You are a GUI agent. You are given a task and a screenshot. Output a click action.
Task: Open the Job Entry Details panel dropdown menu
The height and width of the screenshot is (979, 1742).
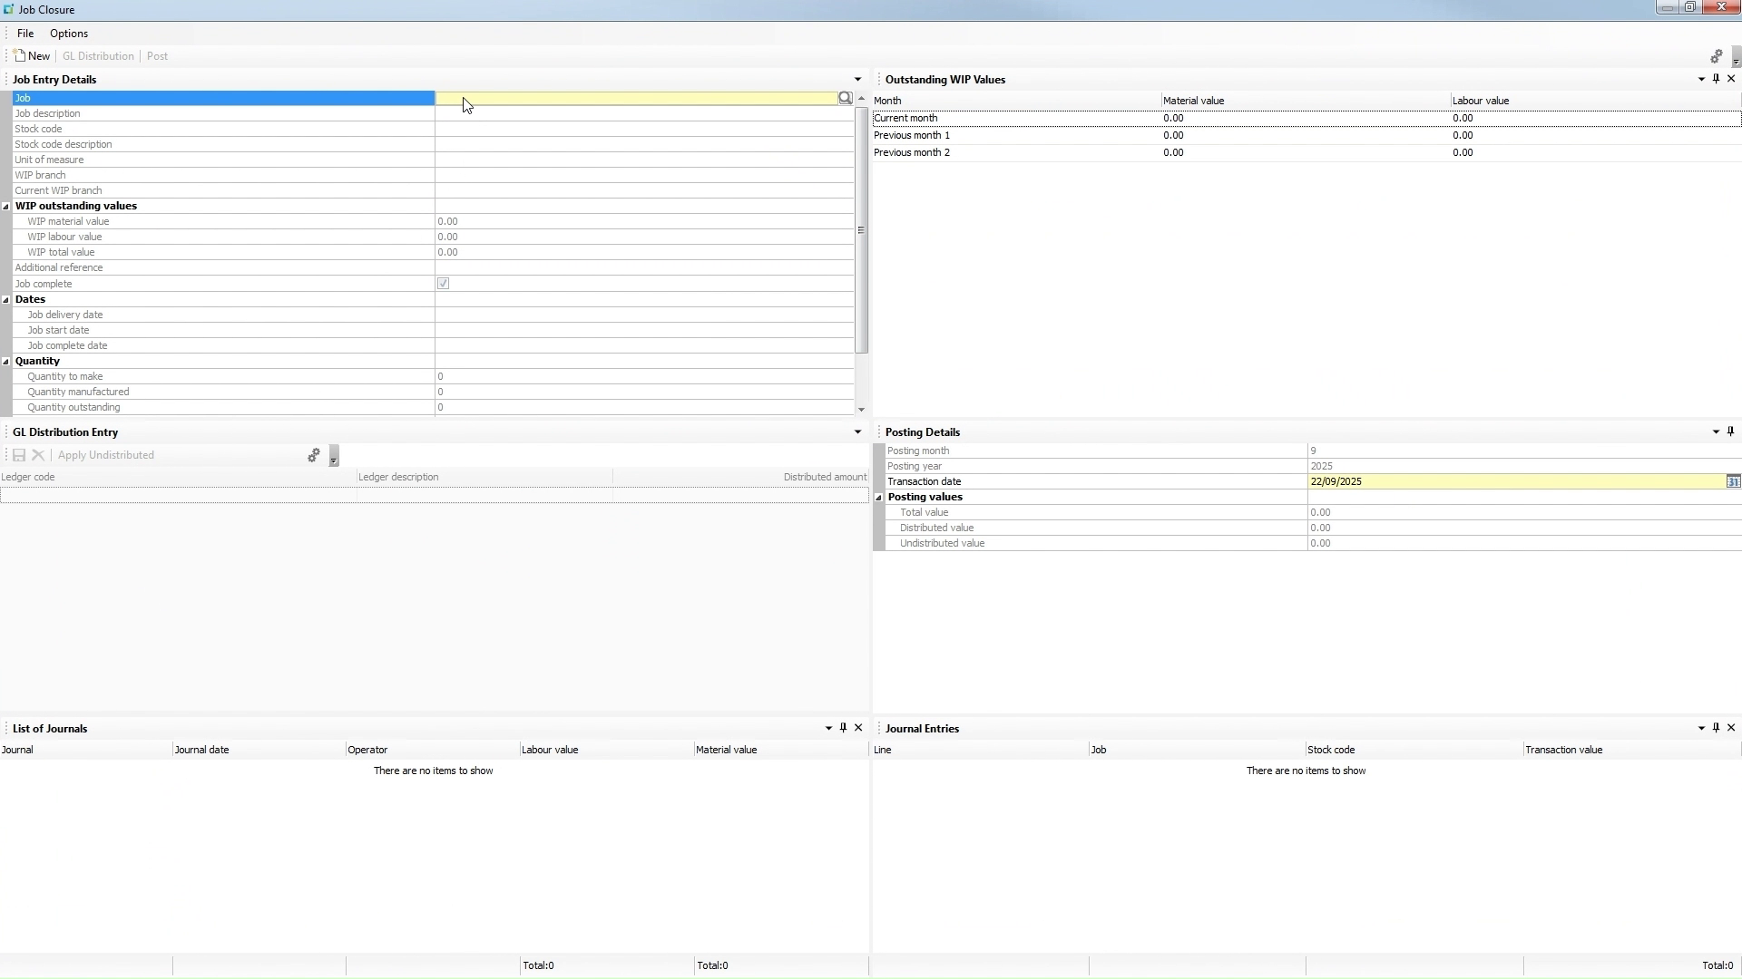point(857,79)
